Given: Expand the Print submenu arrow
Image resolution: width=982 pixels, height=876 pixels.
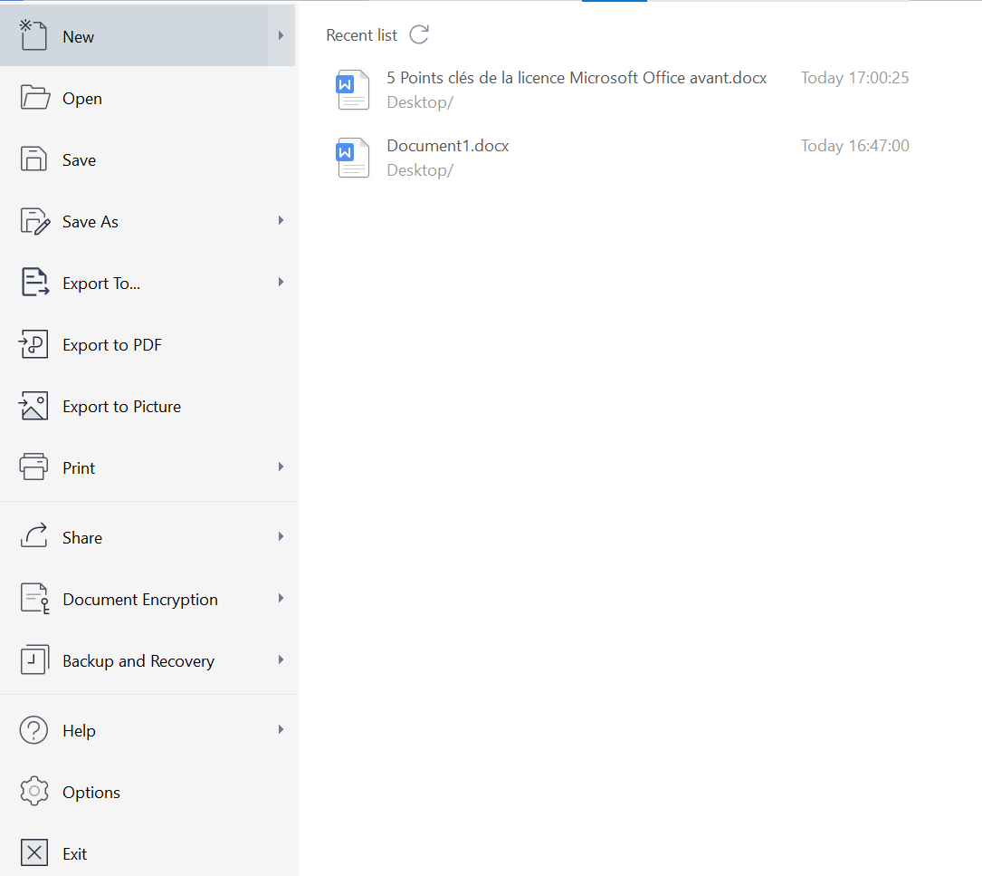Looking at the screenshot, I should (281, 467).
